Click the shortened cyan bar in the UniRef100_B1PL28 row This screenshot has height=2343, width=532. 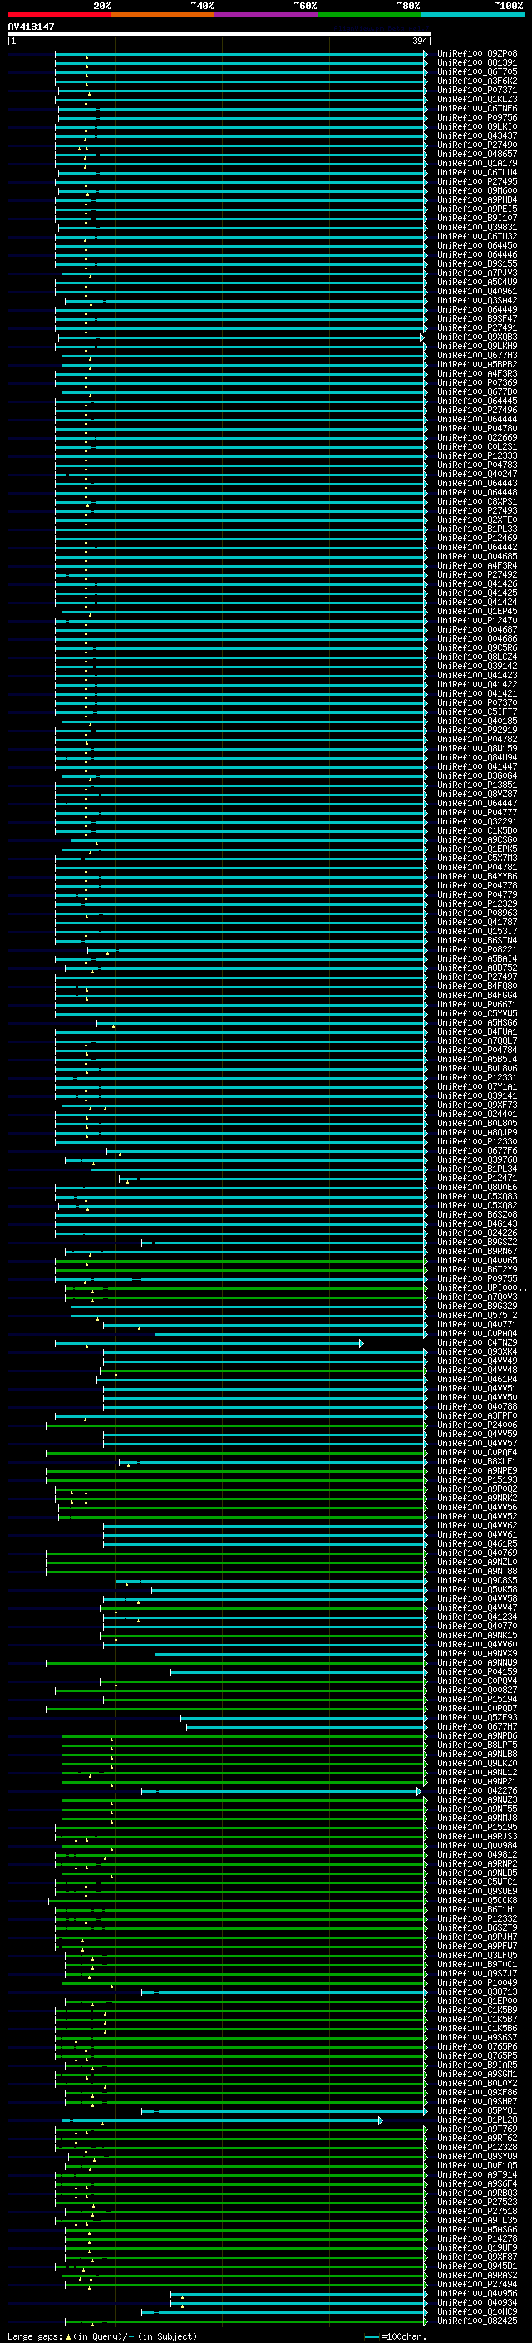pos(222,2120)
